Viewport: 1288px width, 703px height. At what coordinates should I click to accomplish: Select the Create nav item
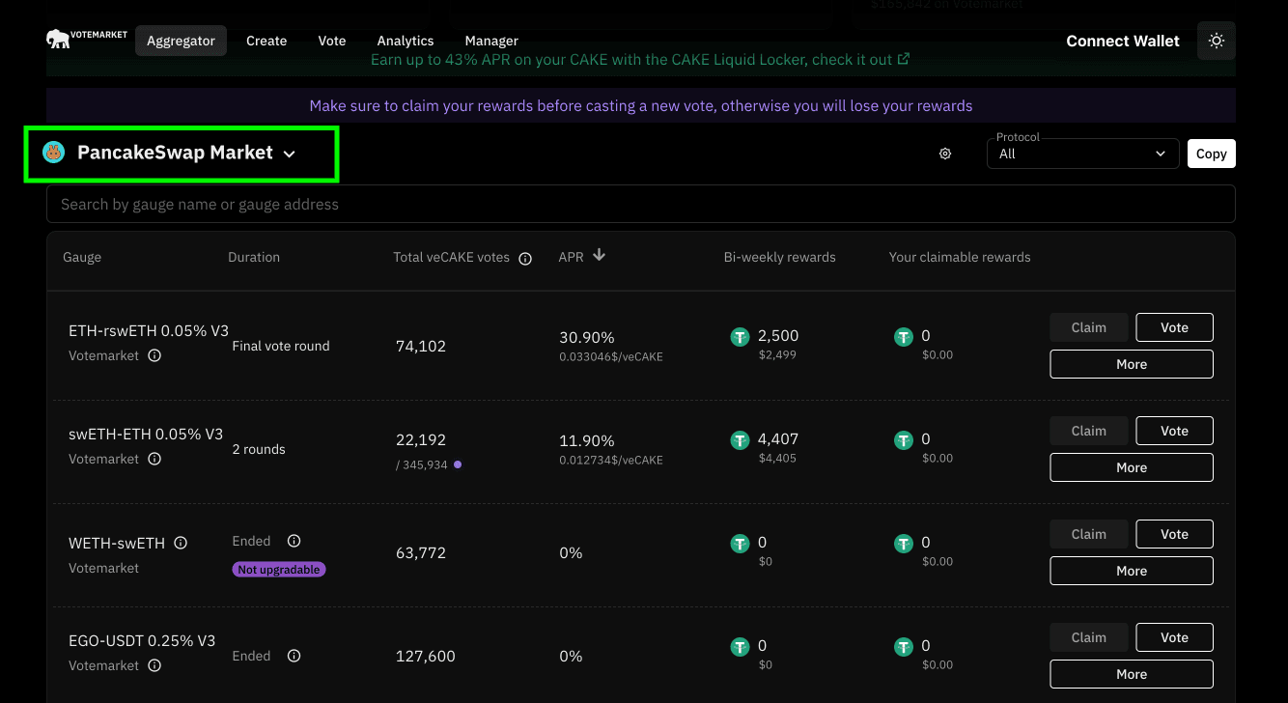tap(266, 41)
